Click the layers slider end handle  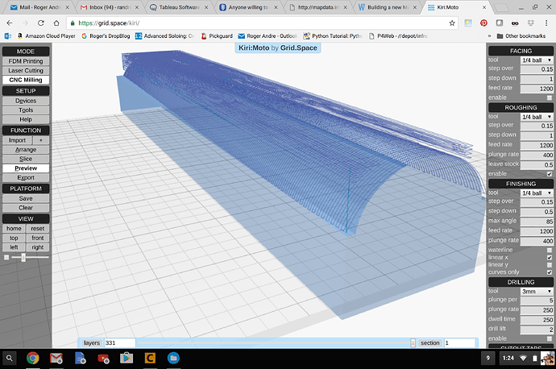point(413,342)
